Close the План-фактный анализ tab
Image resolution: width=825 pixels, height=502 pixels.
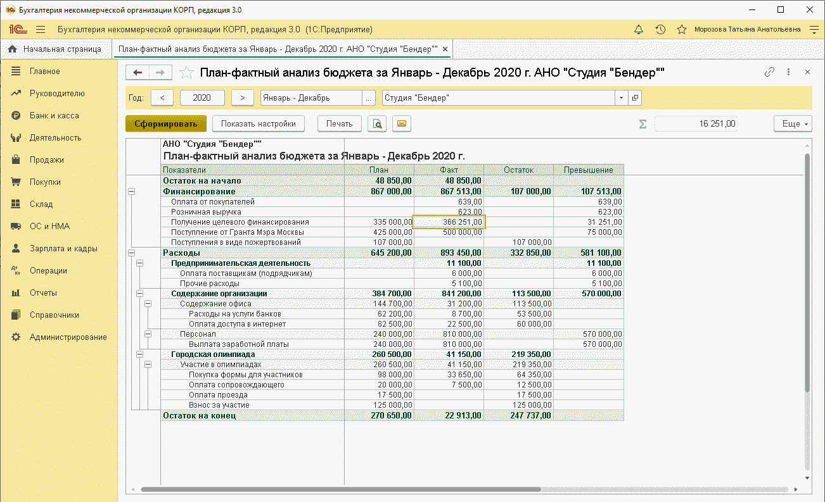pyautogui.click(x=445, y=49)
